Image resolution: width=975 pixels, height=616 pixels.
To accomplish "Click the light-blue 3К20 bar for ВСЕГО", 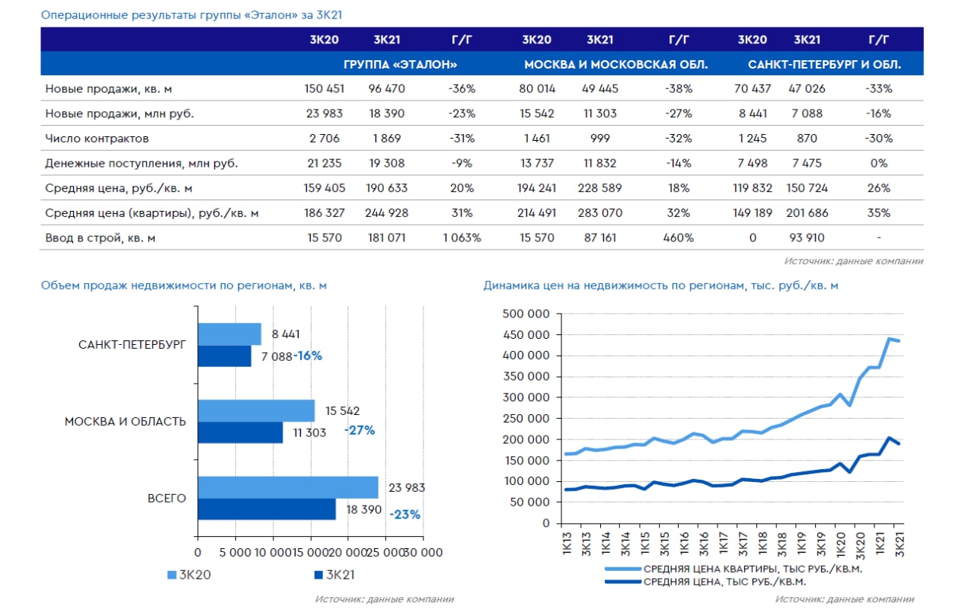I will (x=288, y=487).
